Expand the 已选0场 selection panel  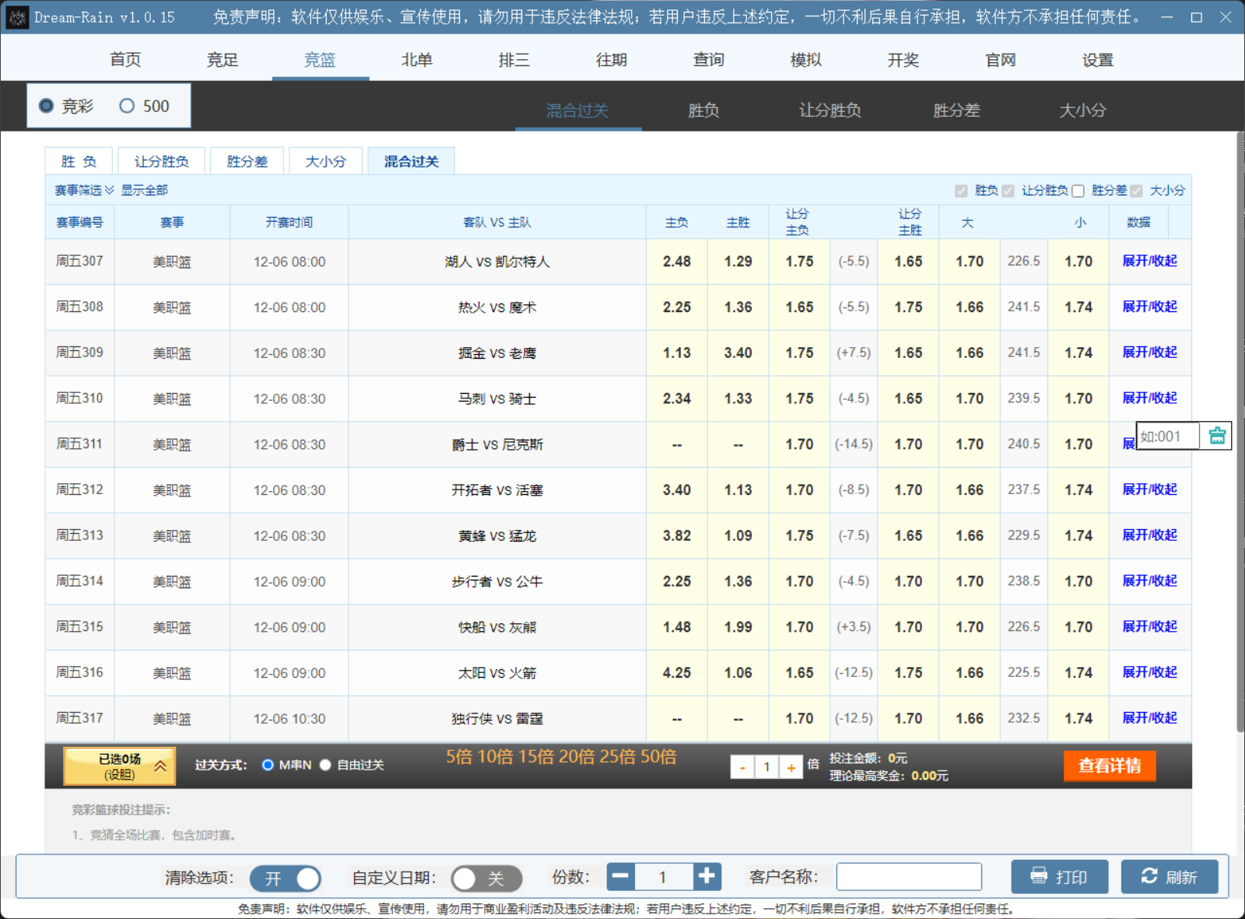(120, 766)
